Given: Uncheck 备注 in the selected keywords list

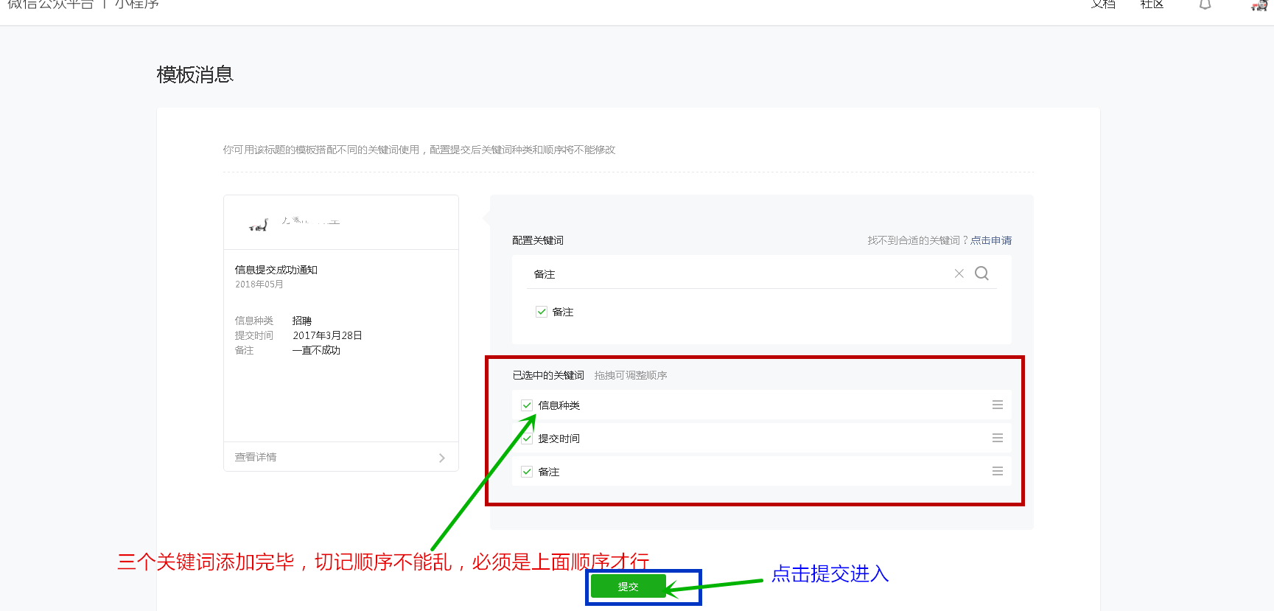Looking at the screenshot, I should 527,472.
